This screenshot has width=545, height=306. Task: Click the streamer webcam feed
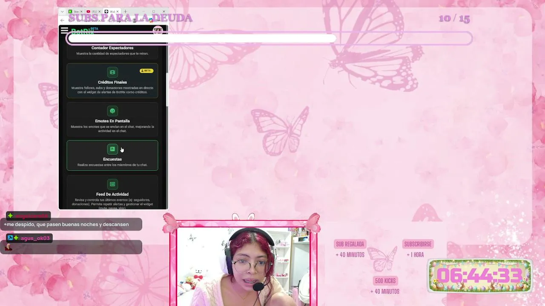pyautogui.click(x=244, y=266)
